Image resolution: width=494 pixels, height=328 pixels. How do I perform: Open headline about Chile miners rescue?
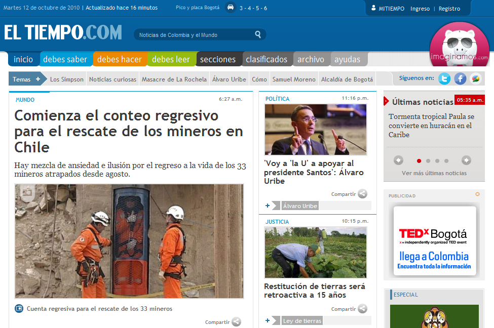pos(129,131)
